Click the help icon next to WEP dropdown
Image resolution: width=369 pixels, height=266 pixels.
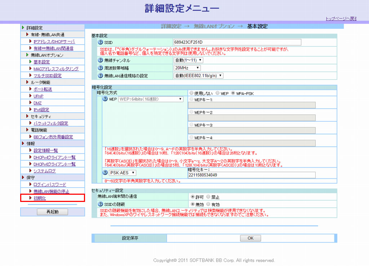pyautogui.click(x=106, y=99)
